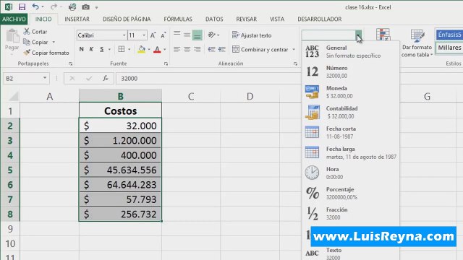This screenshot has width=463, height=260.
Task: Open the font name Calibri dropdown
Action: 124,35
